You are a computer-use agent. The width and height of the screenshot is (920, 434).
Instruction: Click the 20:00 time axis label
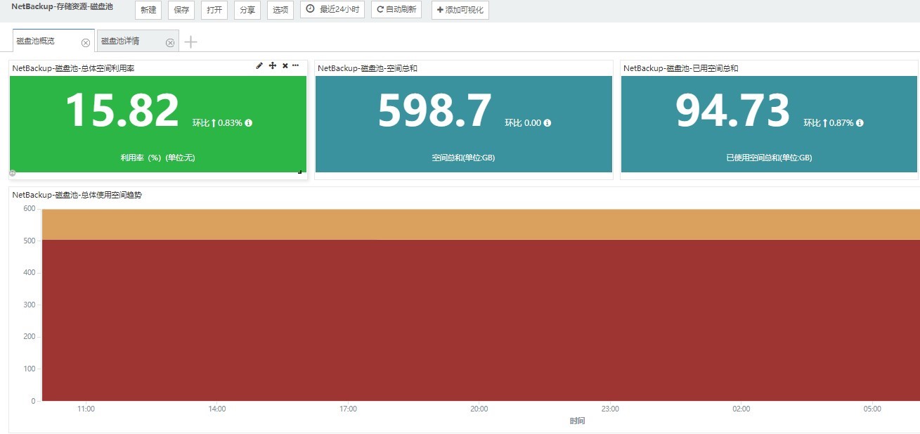(x=479, y=409)
